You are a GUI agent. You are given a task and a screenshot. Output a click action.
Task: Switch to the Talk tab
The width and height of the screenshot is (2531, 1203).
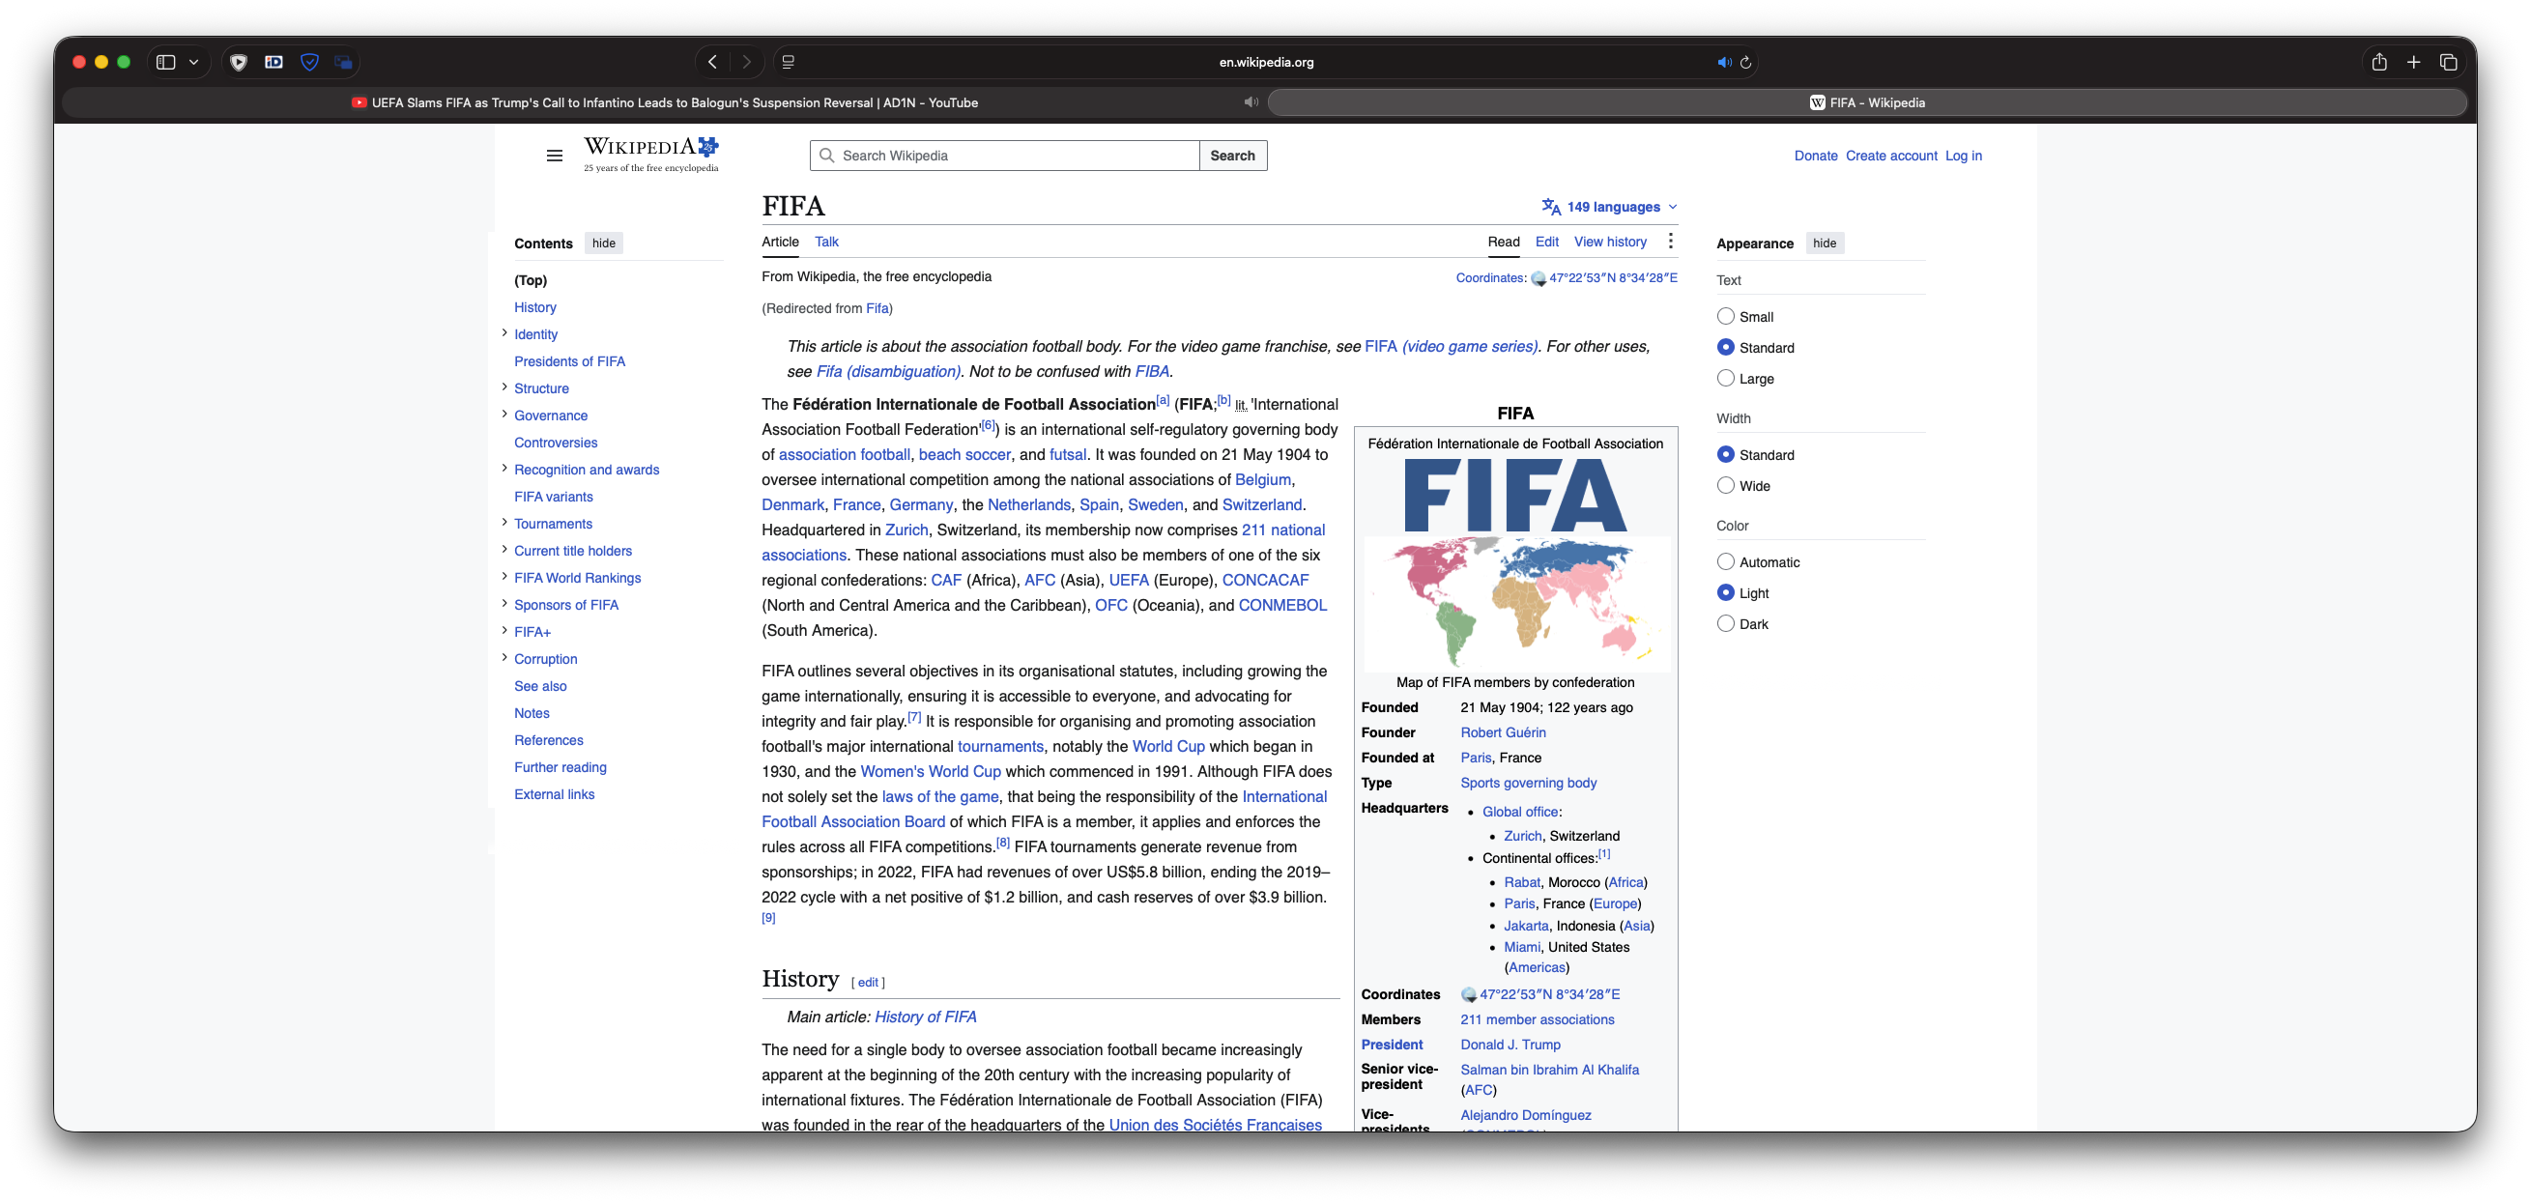[826, 242]
